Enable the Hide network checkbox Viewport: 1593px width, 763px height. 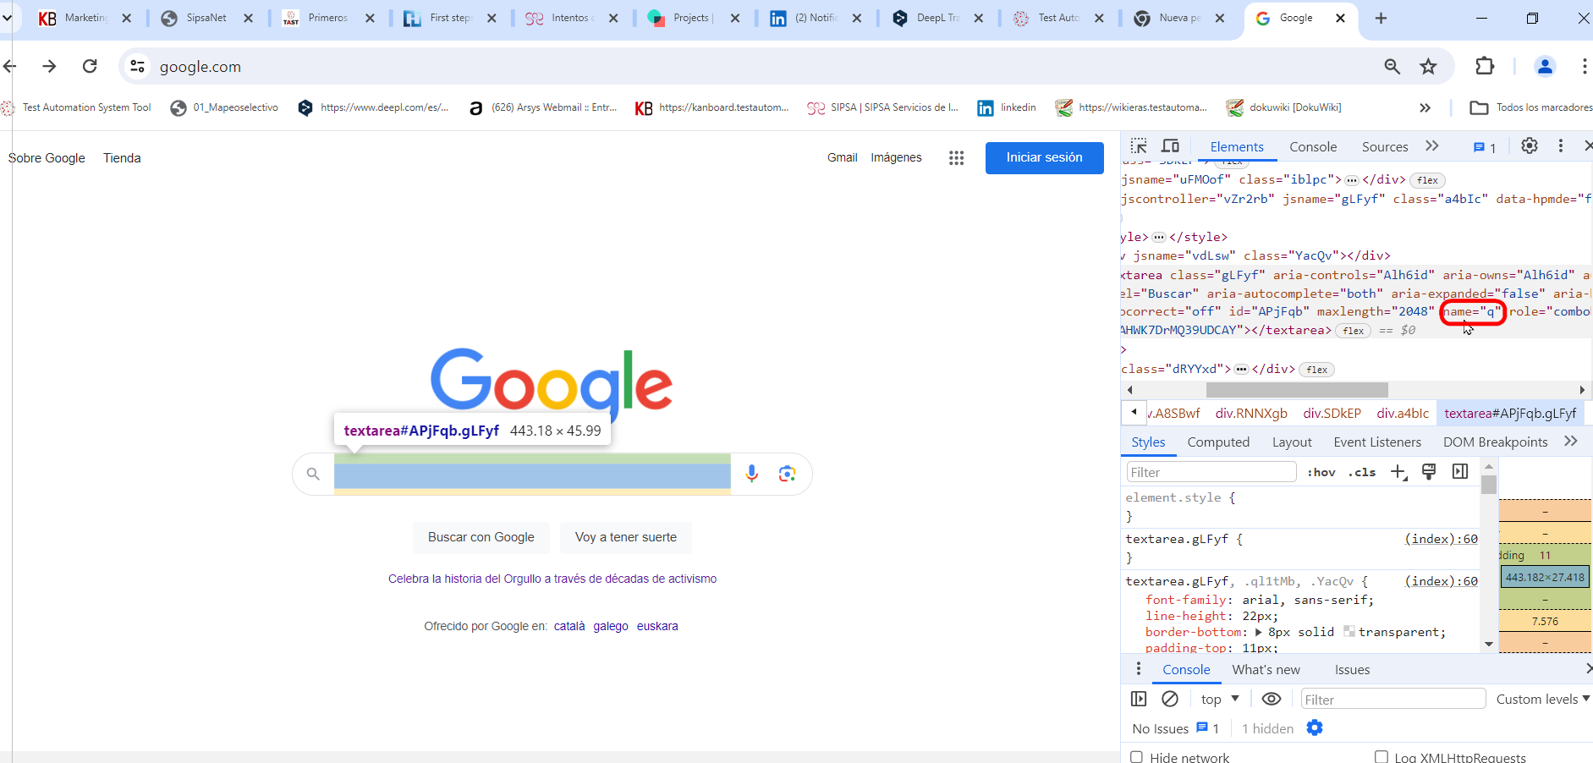(1137, 757)
